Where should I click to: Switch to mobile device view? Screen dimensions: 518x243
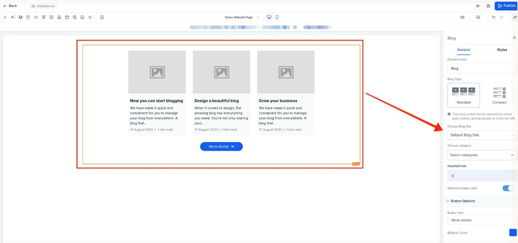(277, 17)
